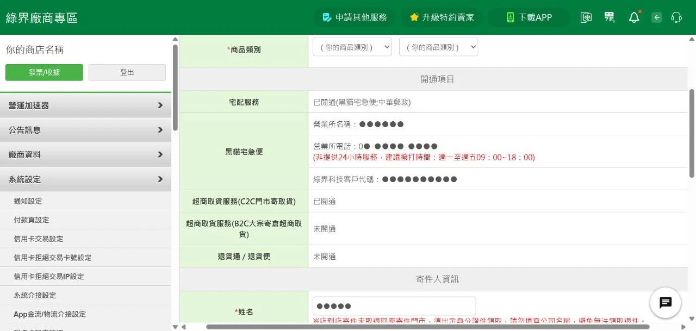Click the sidebar scroll-down arrow
The height and width of the screenshot is (331, 696).
point(175,327)
